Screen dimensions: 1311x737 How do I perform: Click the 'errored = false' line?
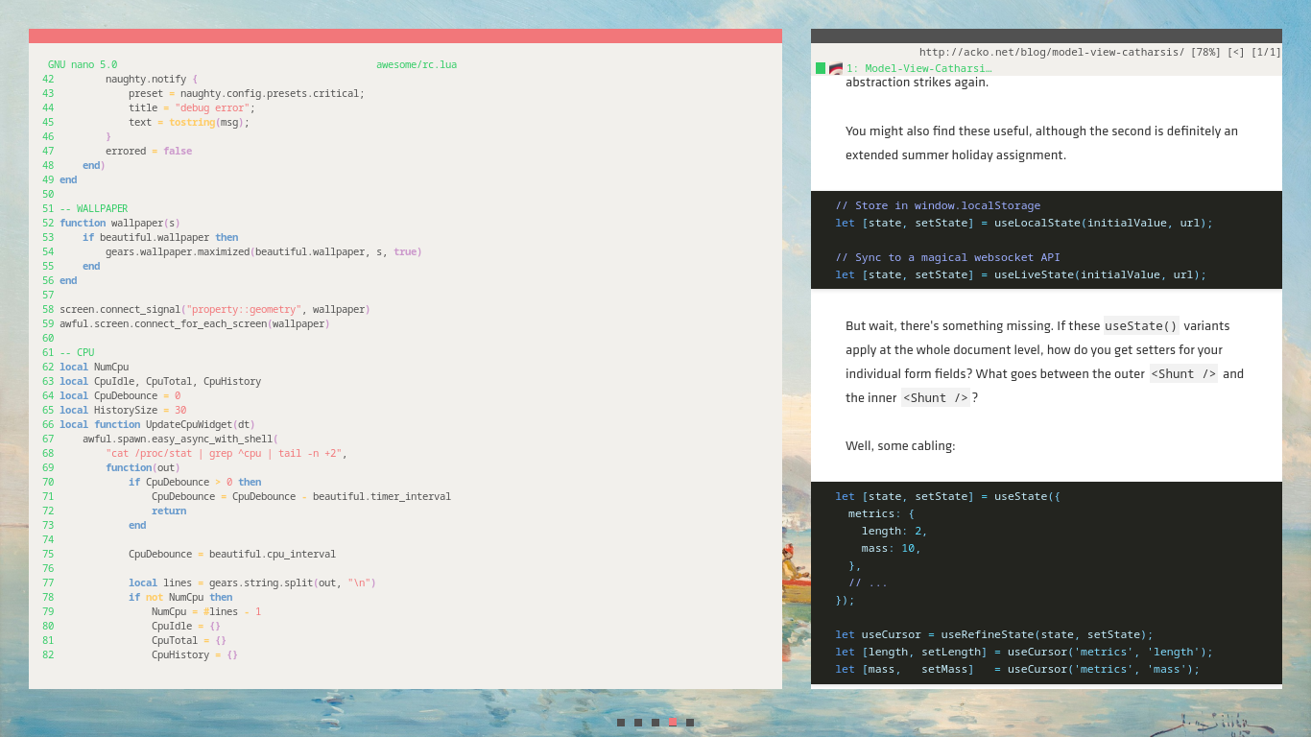[x=149, y=151]
